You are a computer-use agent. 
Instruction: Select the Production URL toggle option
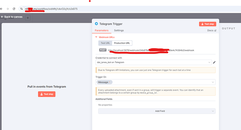tap(122, 43)
